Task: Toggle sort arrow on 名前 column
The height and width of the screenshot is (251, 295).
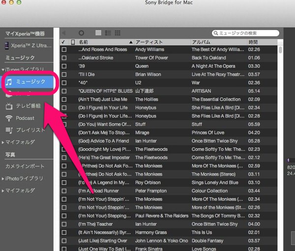Action: click(131, 42)
